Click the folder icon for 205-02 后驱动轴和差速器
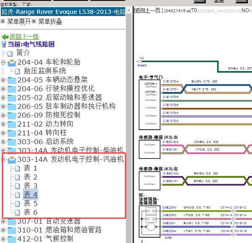The height and width of the screenshot is (243, 252). 12,98
